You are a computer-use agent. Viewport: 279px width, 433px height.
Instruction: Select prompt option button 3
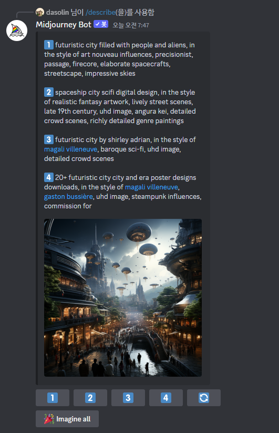pos(128,398)
